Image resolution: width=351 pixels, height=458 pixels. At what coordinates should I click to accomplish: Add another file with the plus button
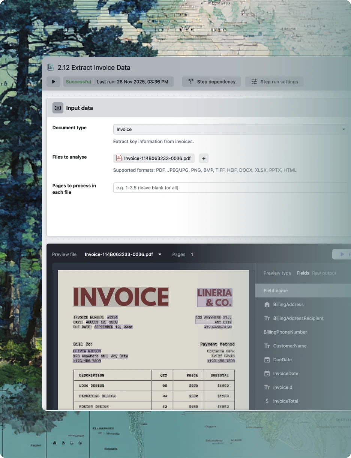point(203,158)
